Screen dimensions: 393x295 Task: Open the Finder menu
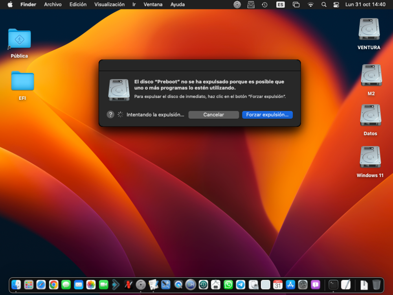[x=28, y=4]
